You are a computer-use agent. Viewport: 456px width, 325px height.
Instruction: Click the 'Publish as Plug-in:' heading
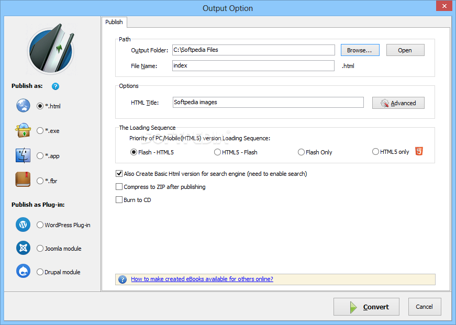[x=38, y=205]
